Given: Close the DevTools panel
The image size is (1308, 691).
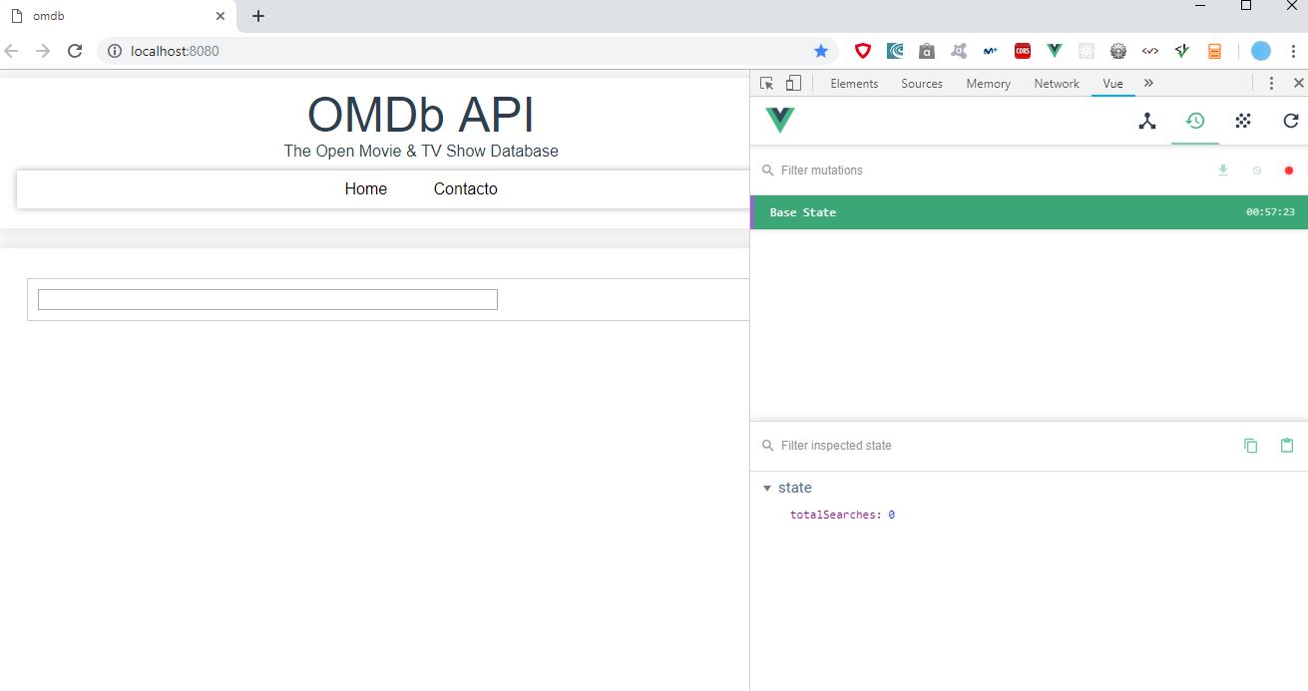Looking at the screenshot, I should click(x=1298, y=84).
